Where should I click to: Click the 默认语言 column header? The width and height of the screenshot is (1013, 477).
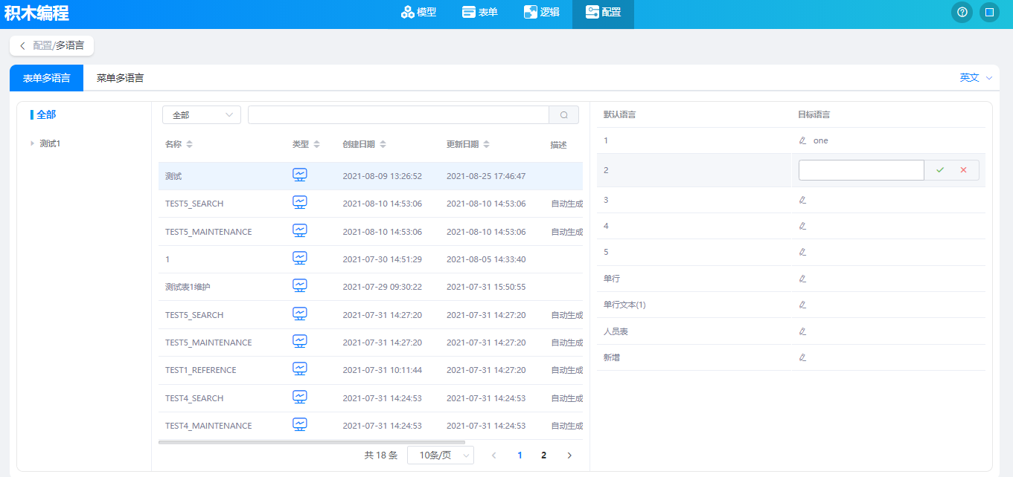619,114
